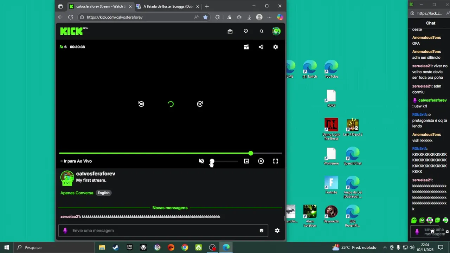
Task: Open Edge tab actions menu icon
Action: tap(60, 6)
